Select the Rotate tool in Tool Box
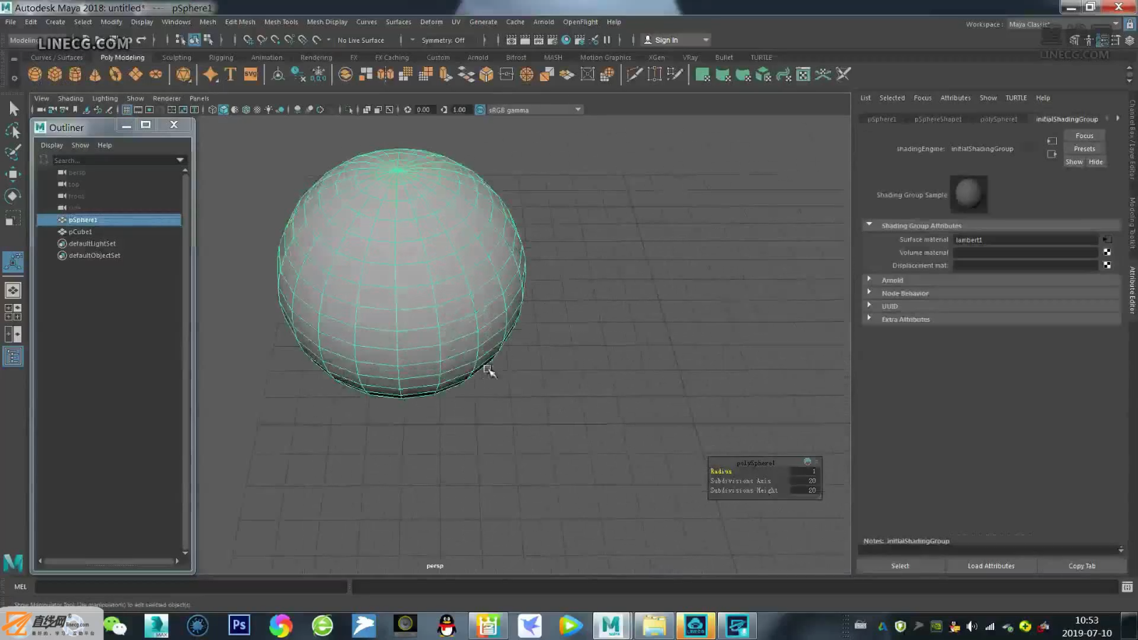The width and height of the screenshot is (1138, 640). pyautogui.click(x=13, y=196)
